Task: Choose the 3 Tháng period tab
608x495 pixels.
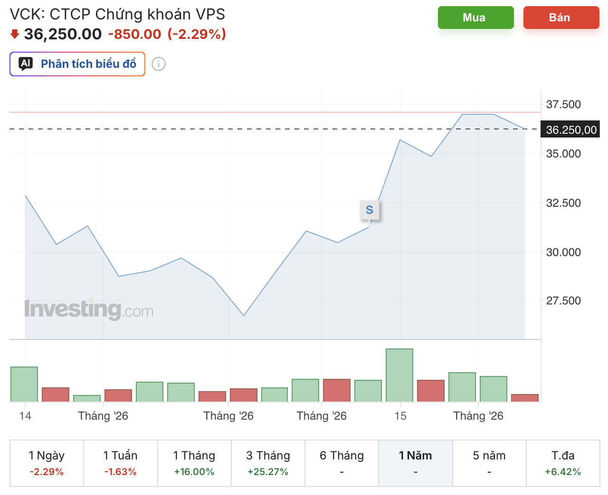Action: point(268,463)
